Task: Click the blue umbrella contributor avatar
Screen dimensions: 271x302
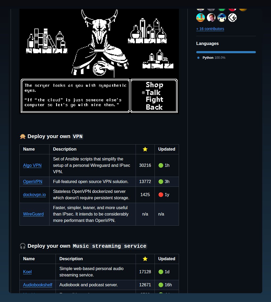Action: tap(222, 18)
